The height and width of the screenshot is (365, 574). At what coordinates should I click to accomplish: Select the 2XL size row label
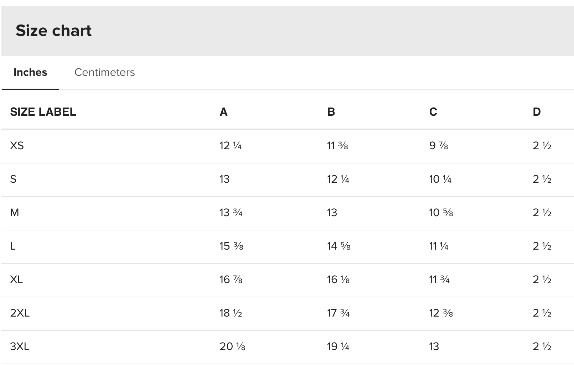[x=20, y=313]
